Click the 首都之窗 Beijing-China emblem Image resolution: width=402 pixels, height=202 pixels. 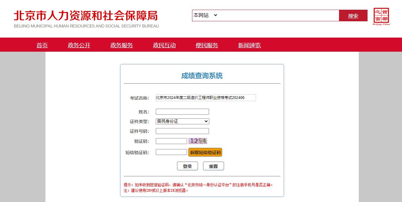click(381, 15)
